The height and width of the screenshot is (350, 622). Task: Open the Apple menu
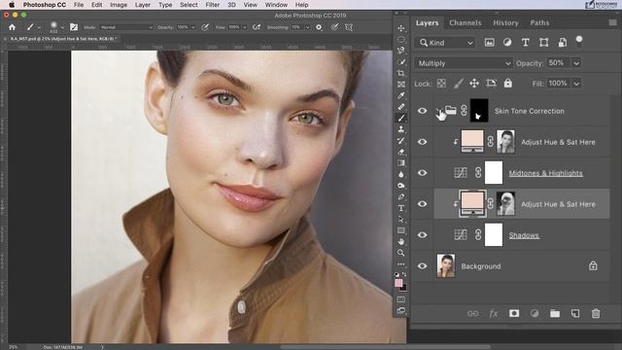pos(12,5)
